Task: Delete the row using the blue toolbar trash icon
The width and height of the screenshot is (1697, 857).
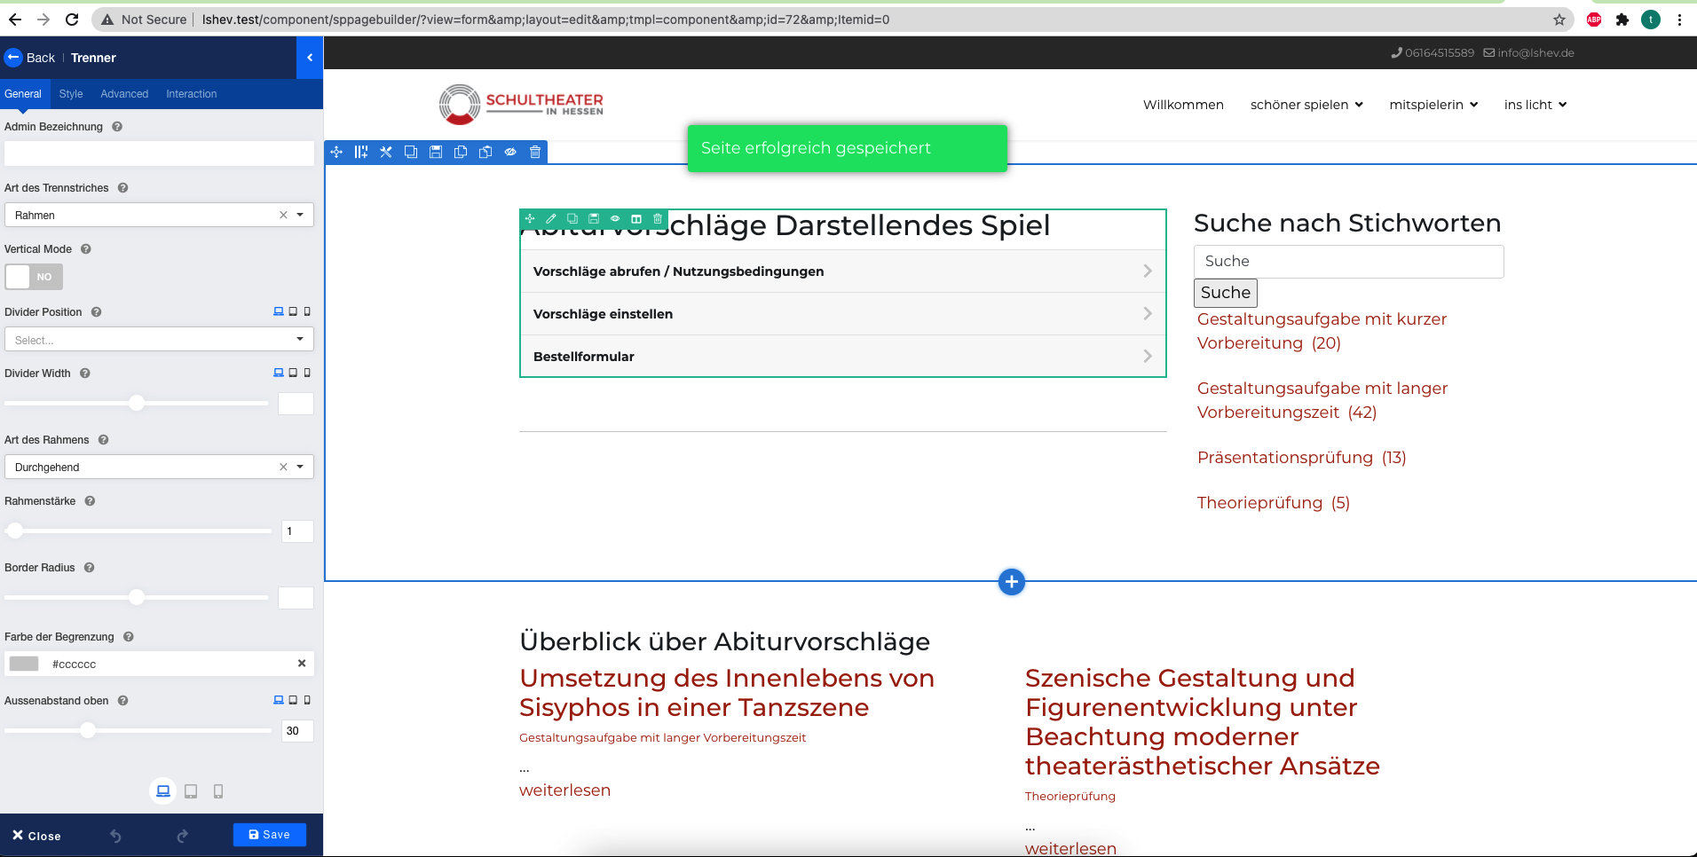Action: coord(535,152)
